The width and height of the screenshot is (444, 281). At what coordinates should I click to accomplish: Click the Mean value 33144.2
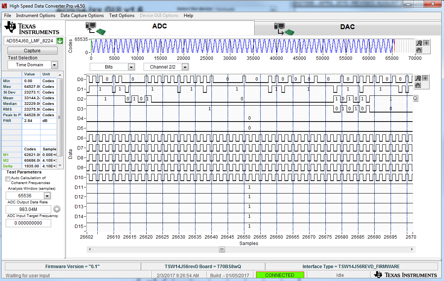click(x=31, y=98)
